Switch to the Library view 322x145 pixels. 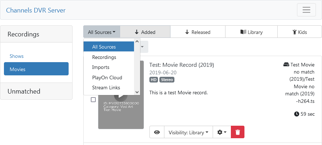click(252, 32)
